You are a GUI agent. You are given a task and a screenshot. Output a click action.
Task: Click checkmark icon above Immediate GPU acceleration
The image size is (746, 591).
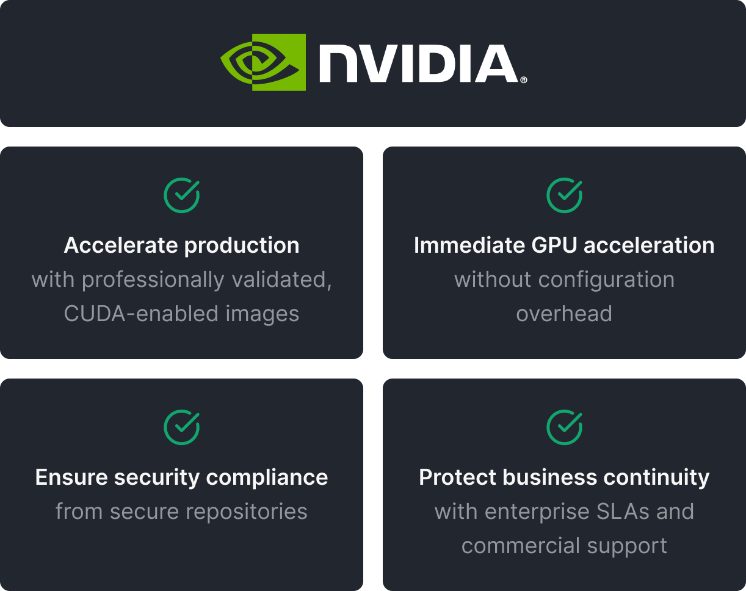tap(564, 195)
